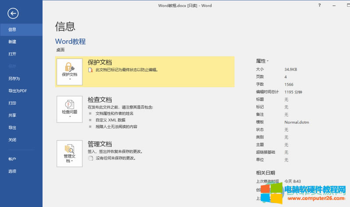This screenshot has height=207, width=350.
Task: Open the Protect Document (保护文档) button
Action: 70,71
